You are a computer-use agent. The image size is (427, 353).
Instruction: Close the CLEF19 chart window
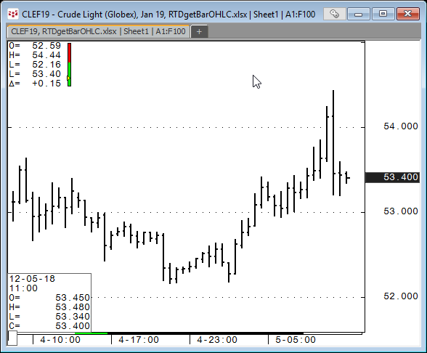click(407, 14)
